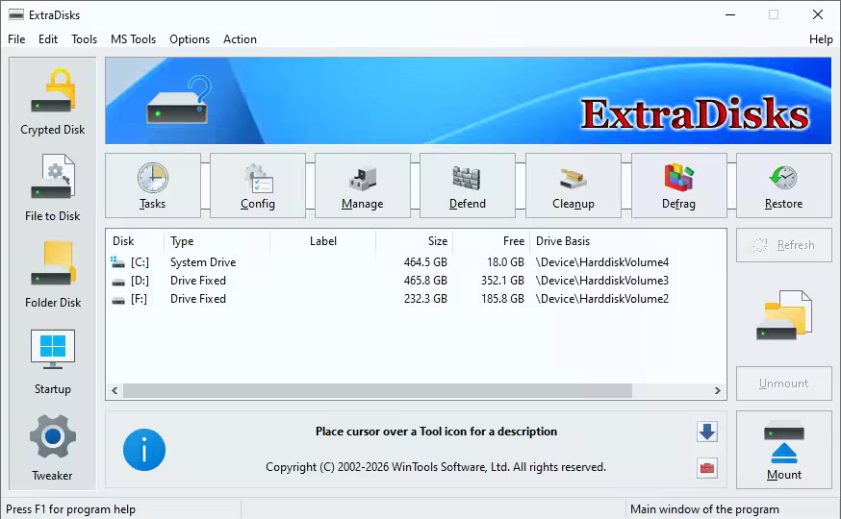Click the red toolbox icon

tap(707, 468)
